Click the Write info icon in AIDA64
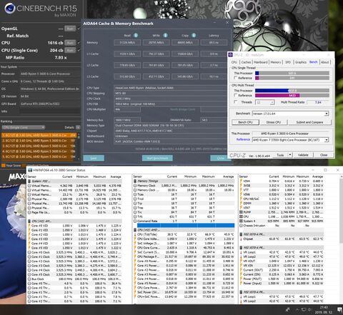The image size is (343, 315). coord(165,35)
